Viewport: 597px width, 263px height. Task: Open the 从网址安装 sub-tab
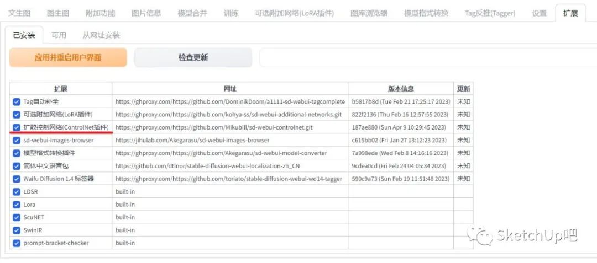101,35
